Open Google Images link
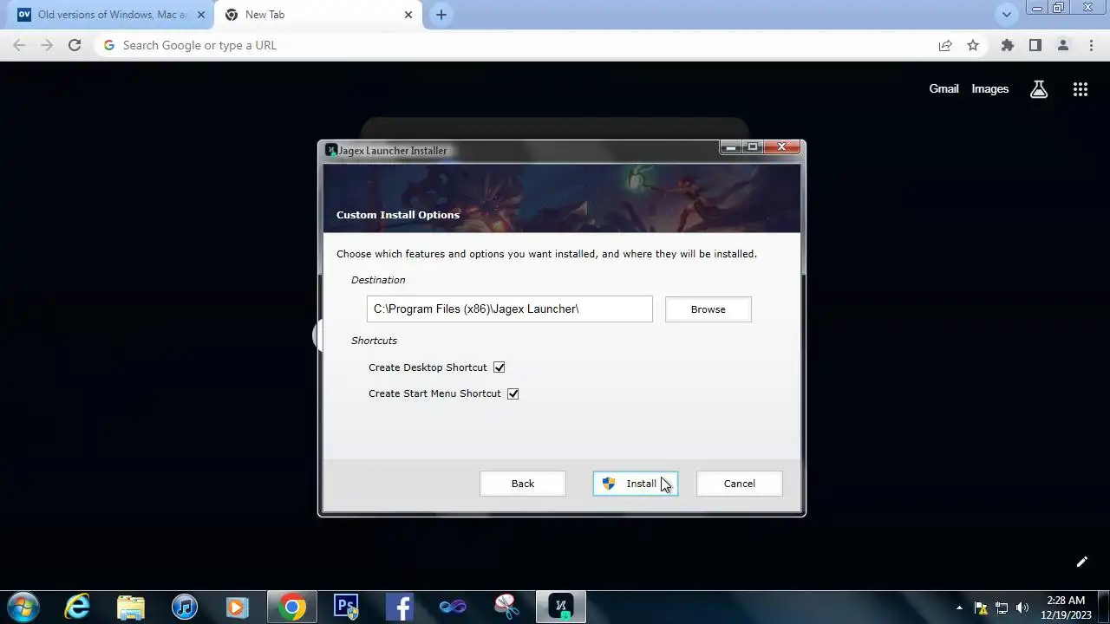 coord(989,88)
